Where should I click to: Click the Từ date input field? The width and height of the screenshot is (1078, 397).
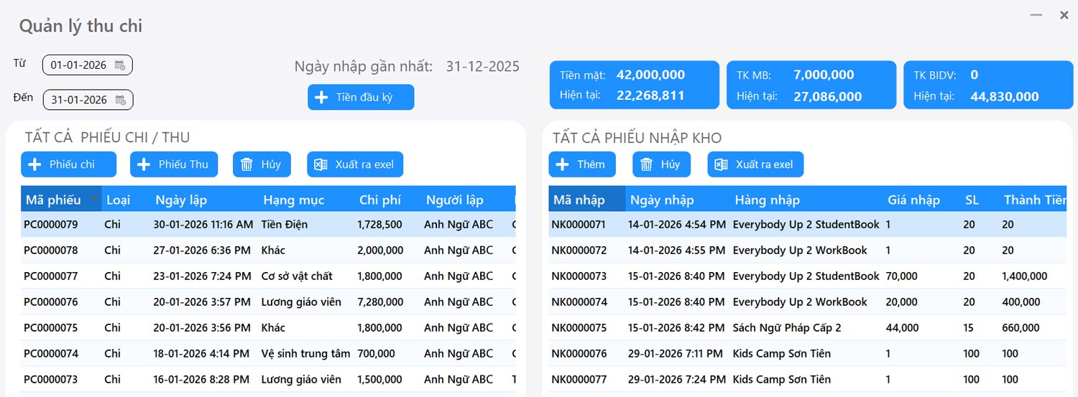(78, 65)
